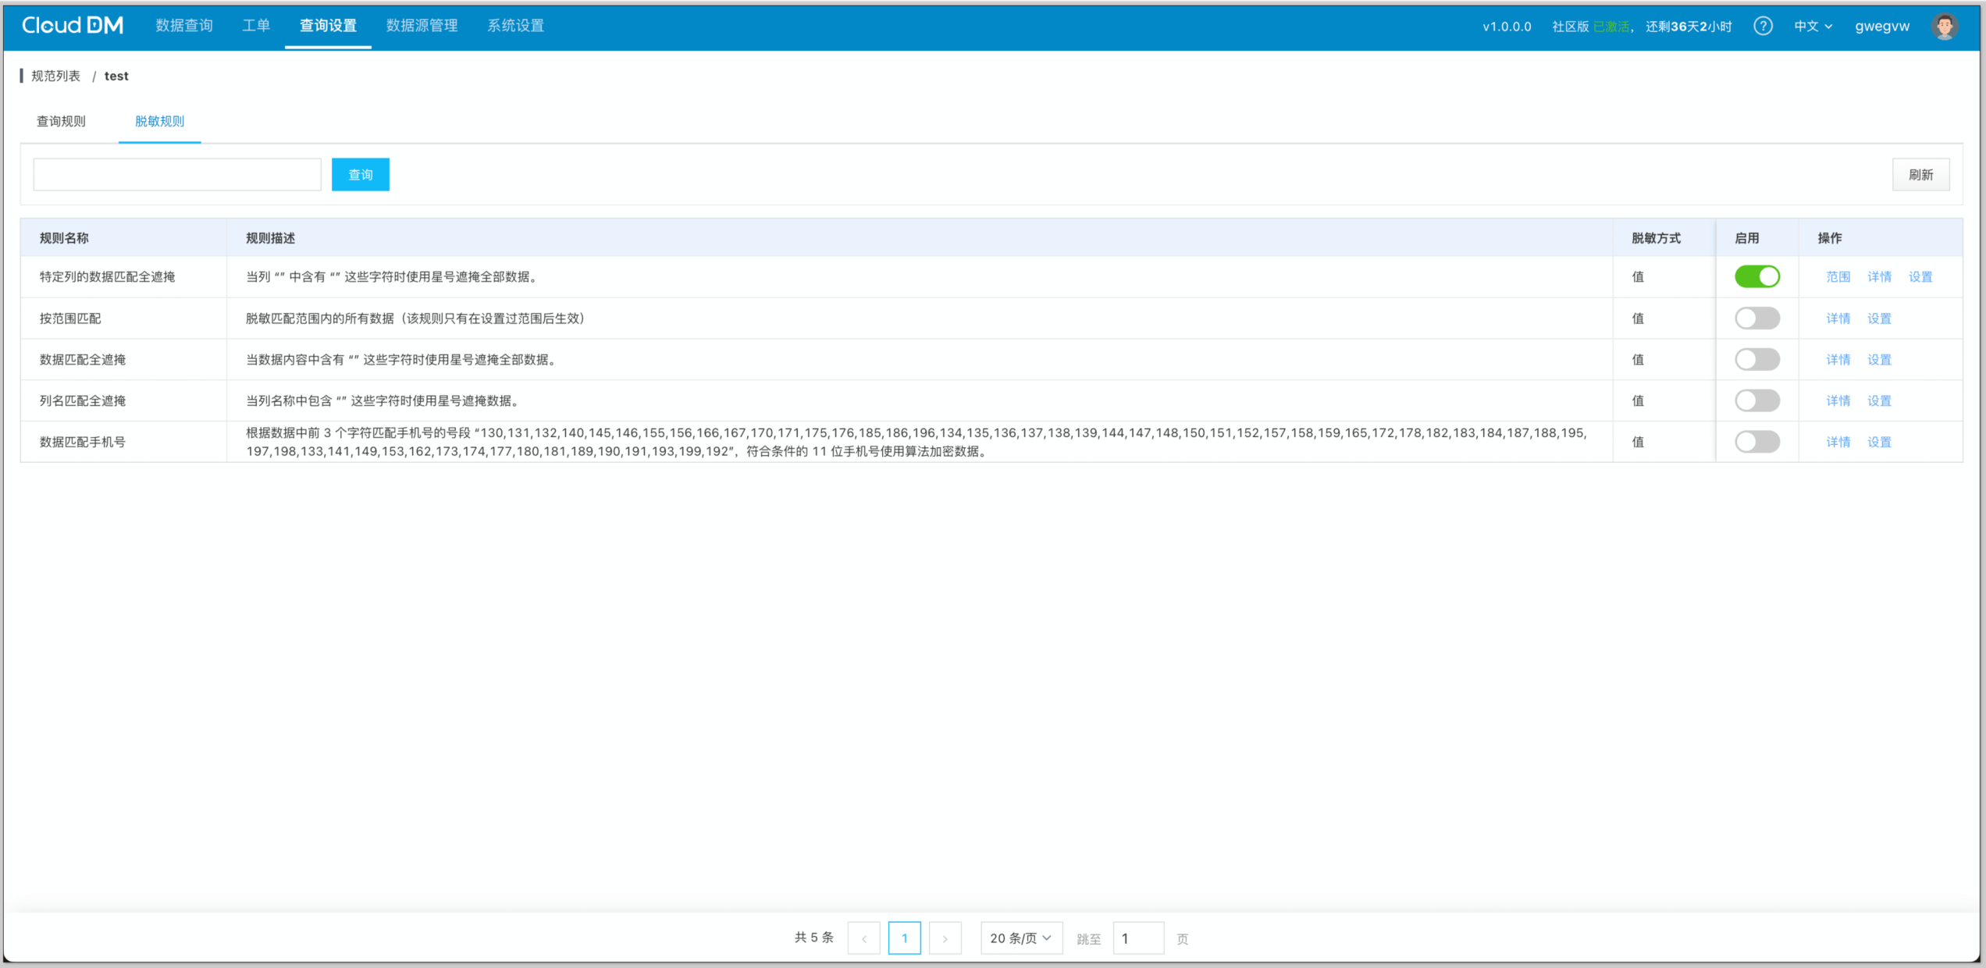
Task: Disable the 特定列的数据匹配全遮掩 rule toggle
Action: pyautogui.click(x=1756, y=276)
